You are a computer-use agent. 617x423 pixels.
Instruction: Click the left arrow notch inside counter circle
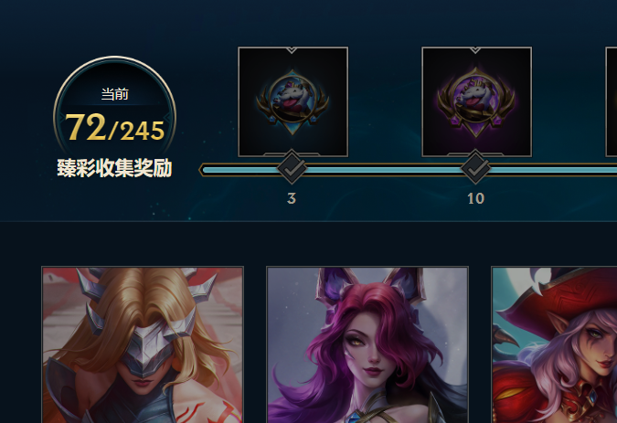point(60,117)
